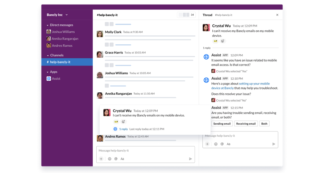The width and height of the screenshot is (324, 173).
Task: Open the setting up your mobile device link
Action: [x=241, y=86]
